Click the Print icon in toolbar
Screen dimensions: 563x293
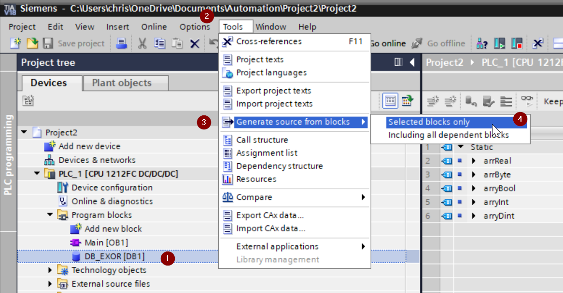[121, 43]
